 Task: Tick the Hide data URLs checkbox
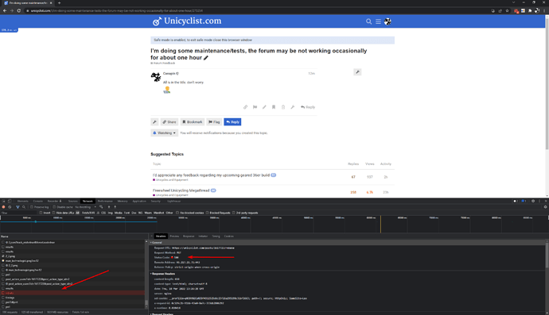click(x=54, y=213)
